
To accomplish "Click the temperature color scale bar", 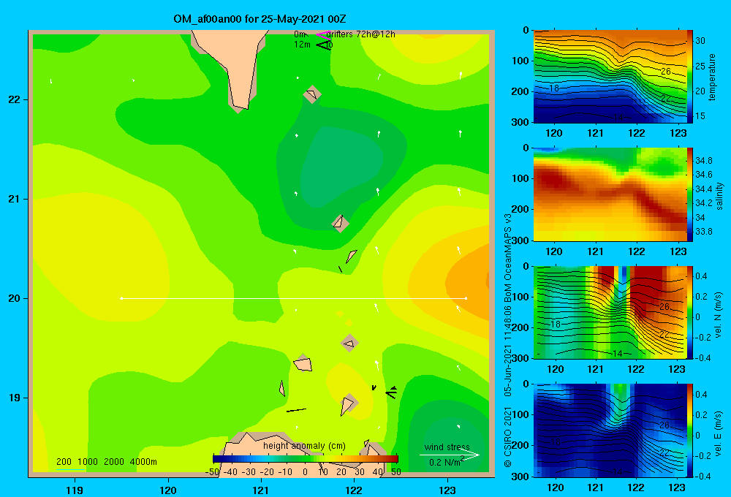I will [690, 77].
